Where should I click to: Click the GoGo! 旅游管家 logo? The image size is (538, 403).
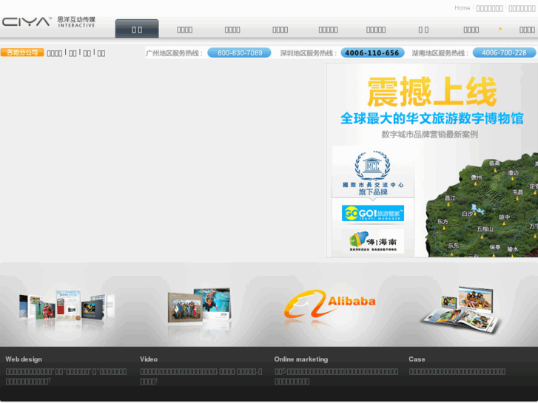point(373,213)
